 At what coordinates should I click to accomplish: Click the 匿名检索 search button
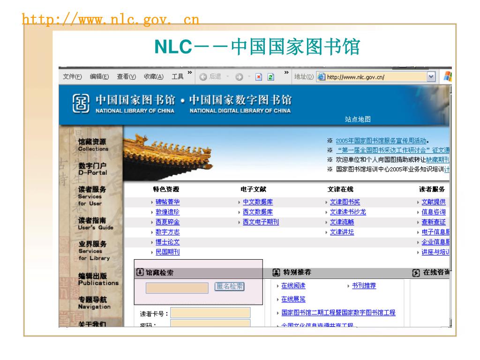coord(230,286)
